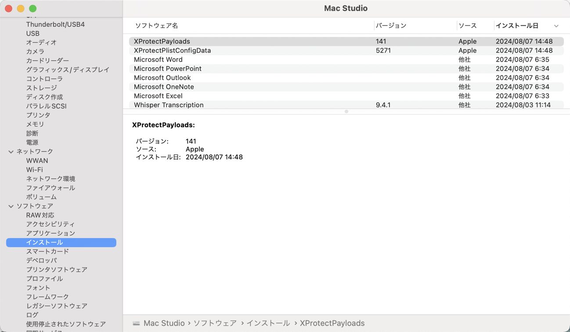The image size is (570, 332).
Task: Select highlighted インストール sidebar item
Action: pyautogui.click(x=61, y=242)
